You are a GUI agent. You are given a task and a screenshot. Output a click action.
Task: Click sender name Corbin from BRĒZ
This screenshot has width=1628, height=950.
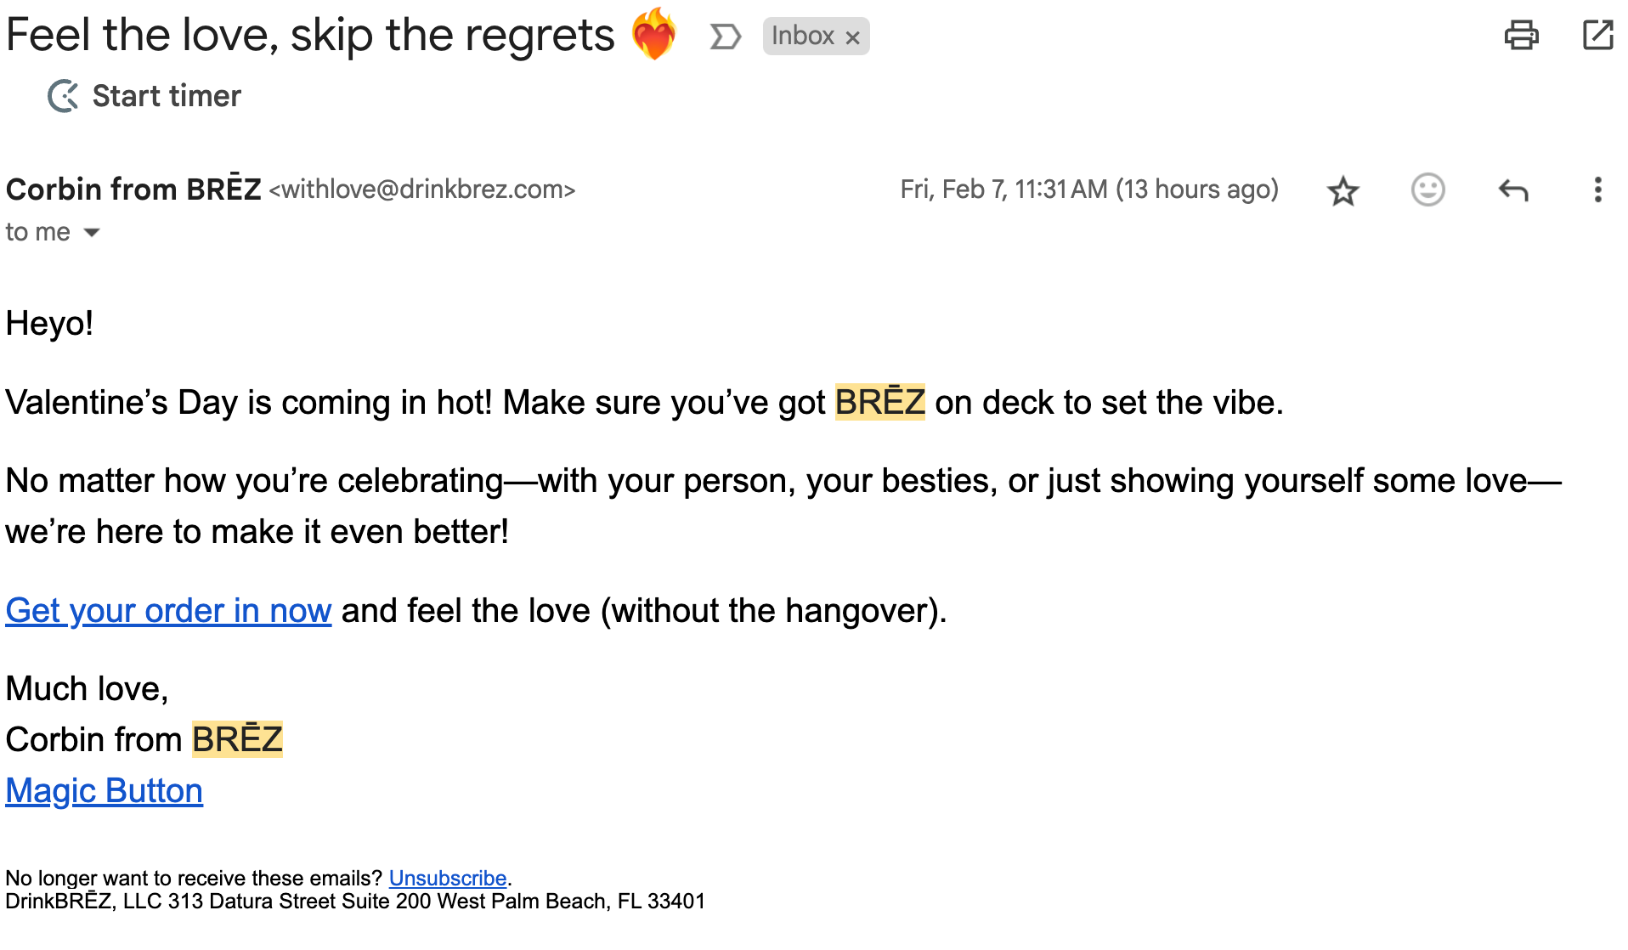(x=133, y=189)
